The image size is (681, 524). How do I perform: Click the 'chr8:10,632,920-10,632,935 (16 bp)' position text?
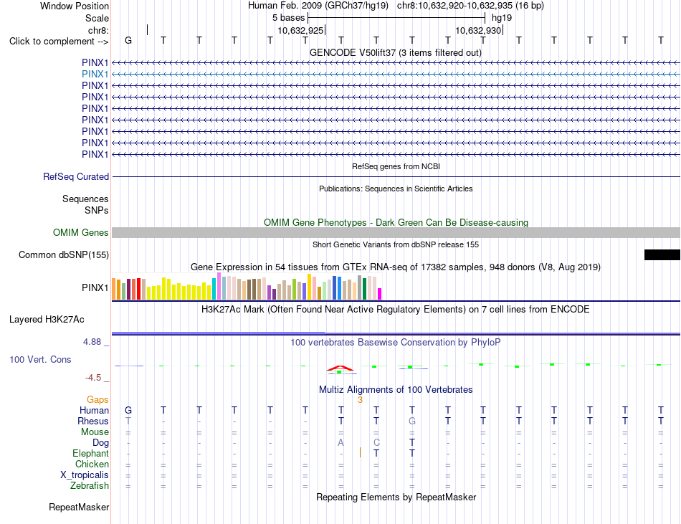(x=470, y=6)
